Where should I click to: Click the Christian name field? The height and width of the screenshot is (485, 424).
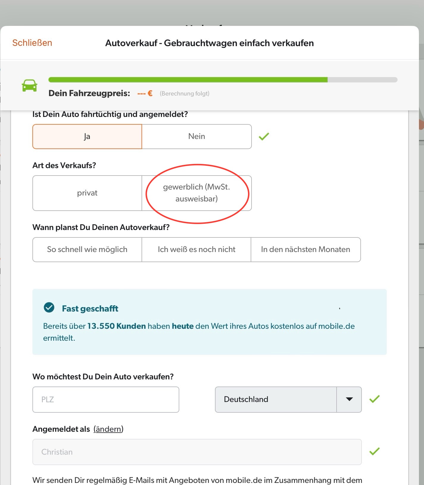pyautogui.click(x=197, y=452)
